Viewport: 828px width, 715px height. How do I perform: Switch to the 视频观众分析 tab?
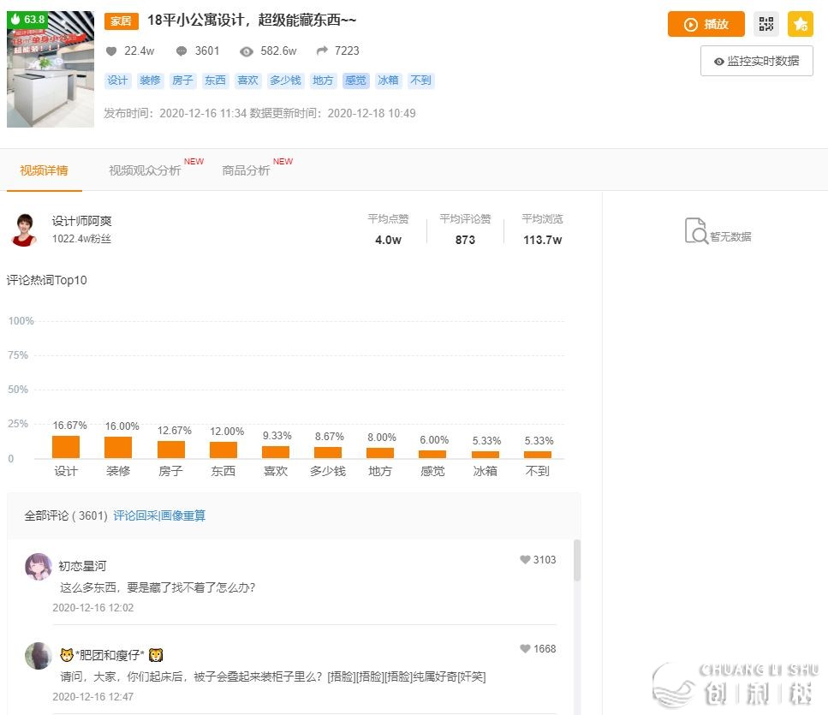(x=145, y=170)
